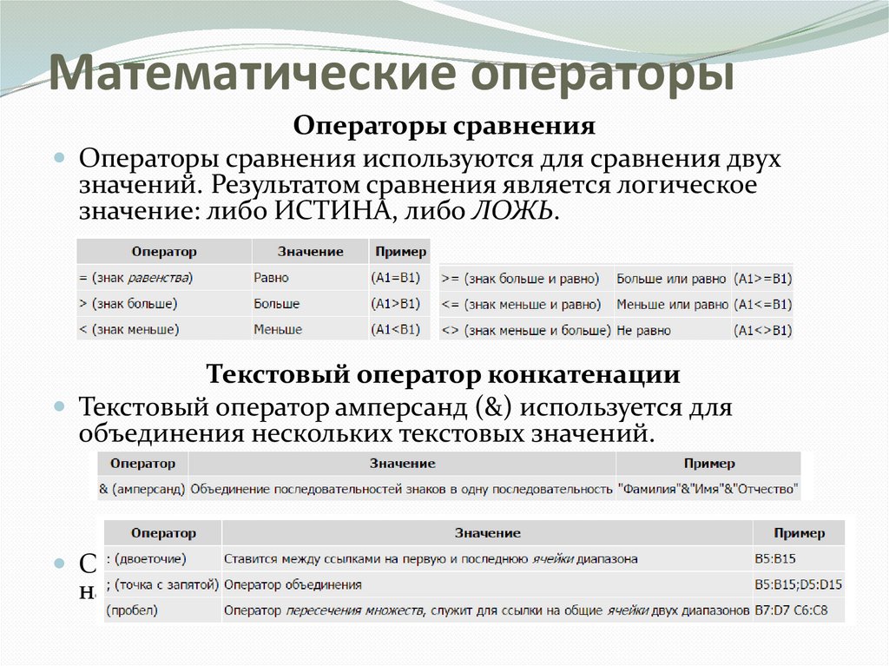889x666 pixels.
Task: Click the example "(A1<>B1)"
Action: [x=762, y=330]
